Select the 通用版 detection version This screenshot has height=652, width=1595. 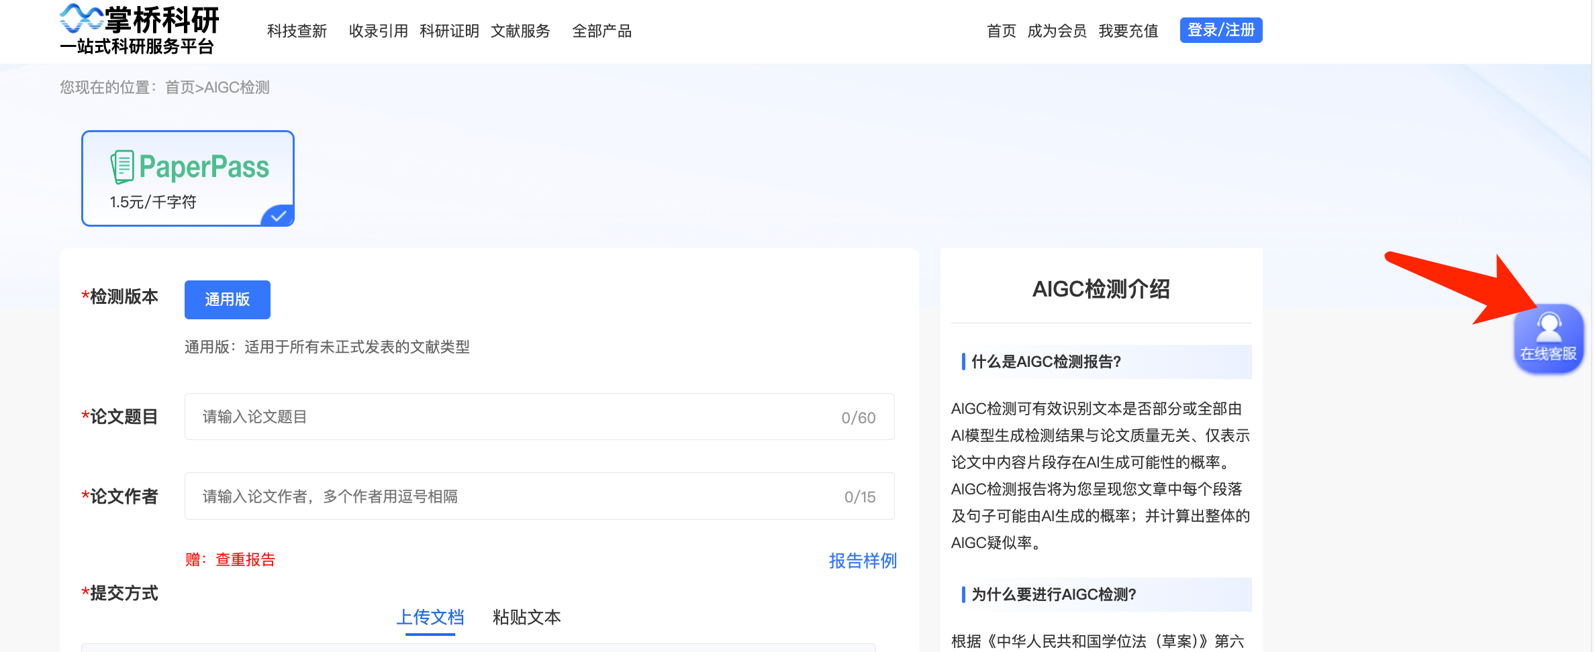click(x=227, y=300)
